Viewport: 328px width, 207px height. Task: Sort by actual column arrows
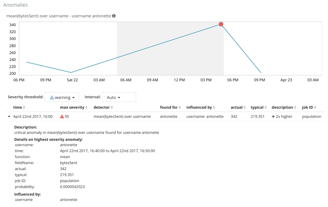[x=245, y=107]
